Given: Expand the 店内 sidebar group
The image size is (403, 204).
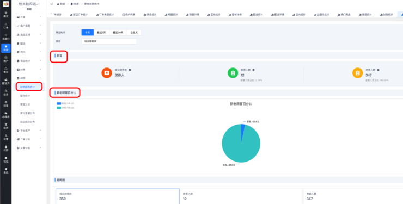Looking at the screenshot, I should pos(29,52).
